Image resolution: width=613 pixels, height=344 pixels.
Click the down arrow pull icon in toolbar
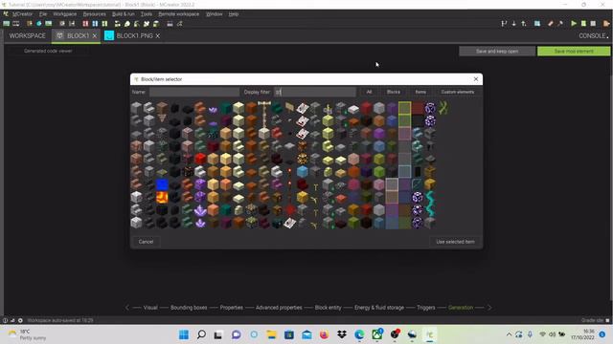[513, 24]
